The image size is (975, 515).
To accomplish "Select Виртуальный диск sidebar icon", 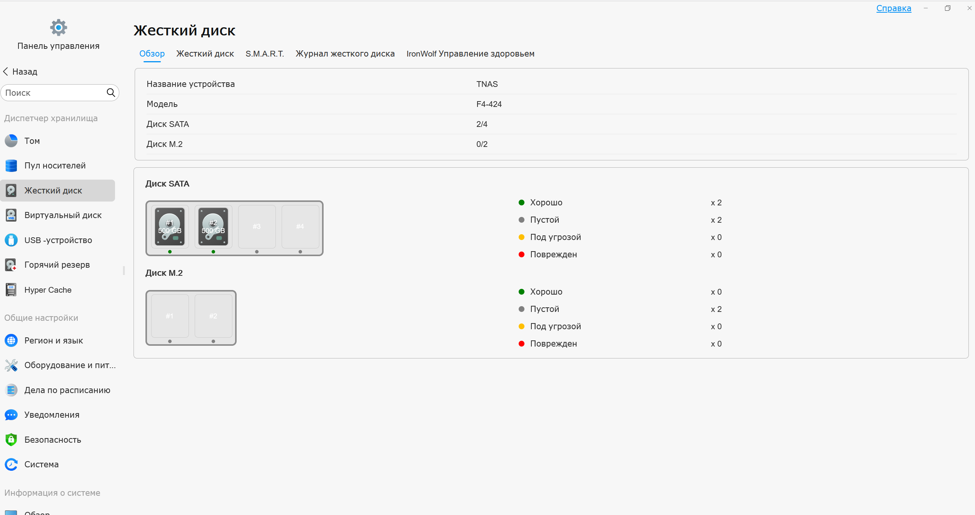I will coord(11,215).
